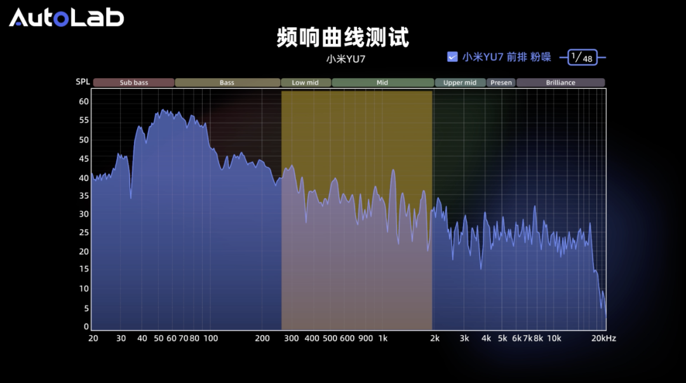Select the Low mid band tab

coord(306,83)
